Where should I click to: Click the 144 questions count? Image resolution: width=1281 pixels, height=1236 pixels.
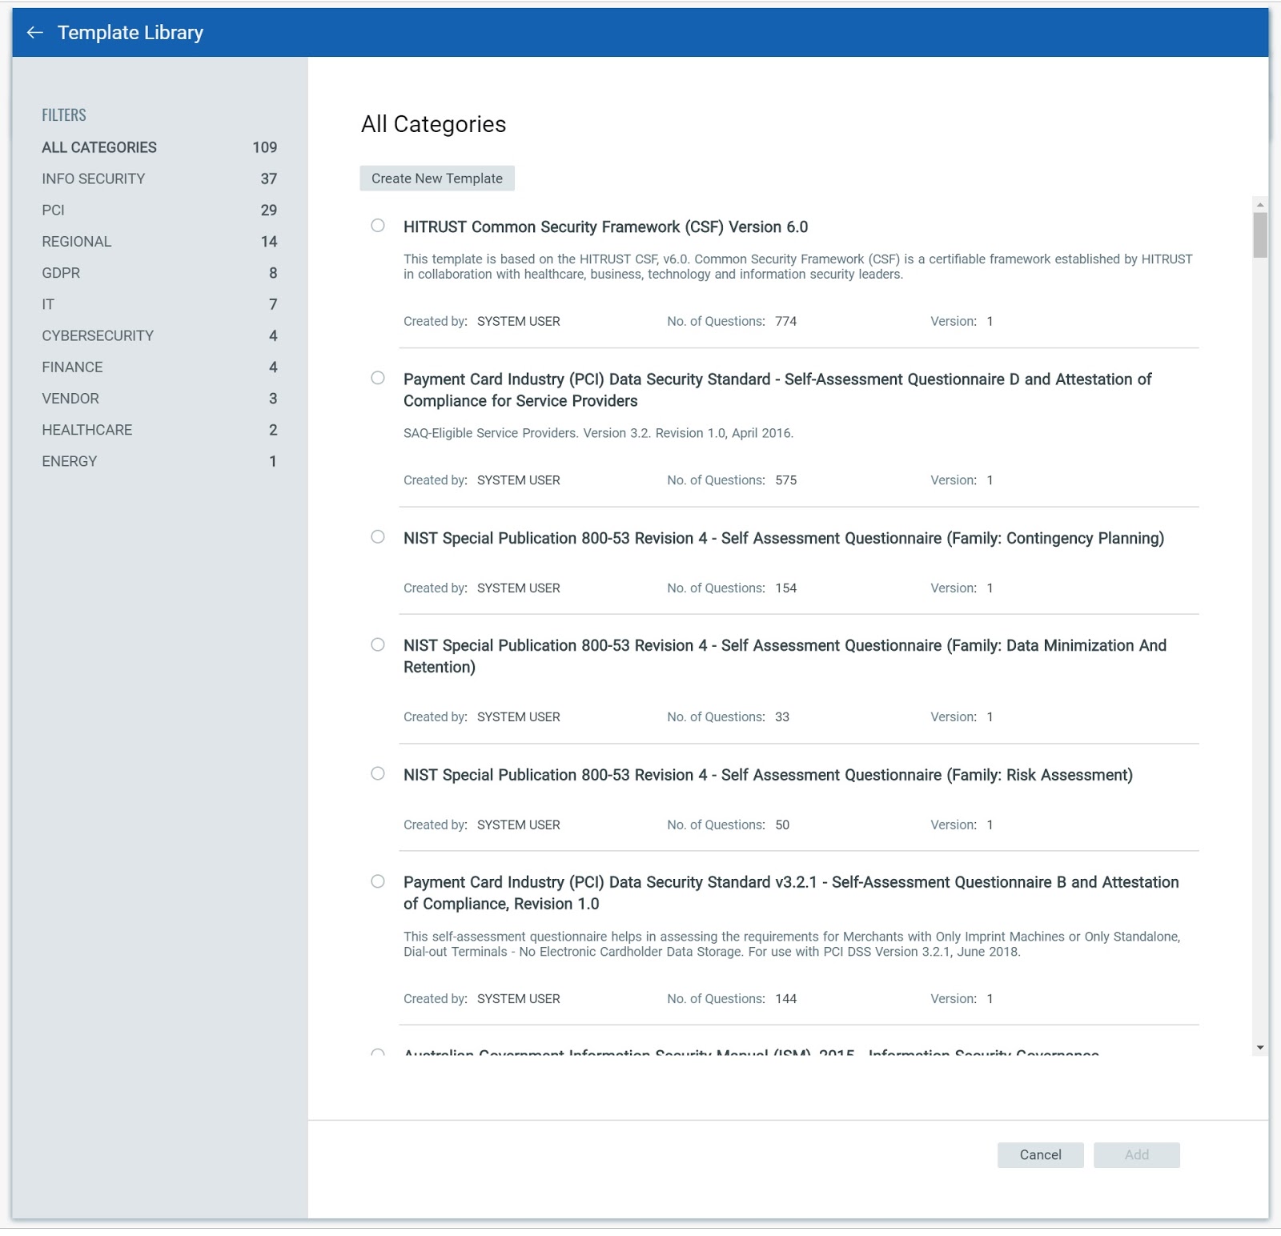point(785,998)
